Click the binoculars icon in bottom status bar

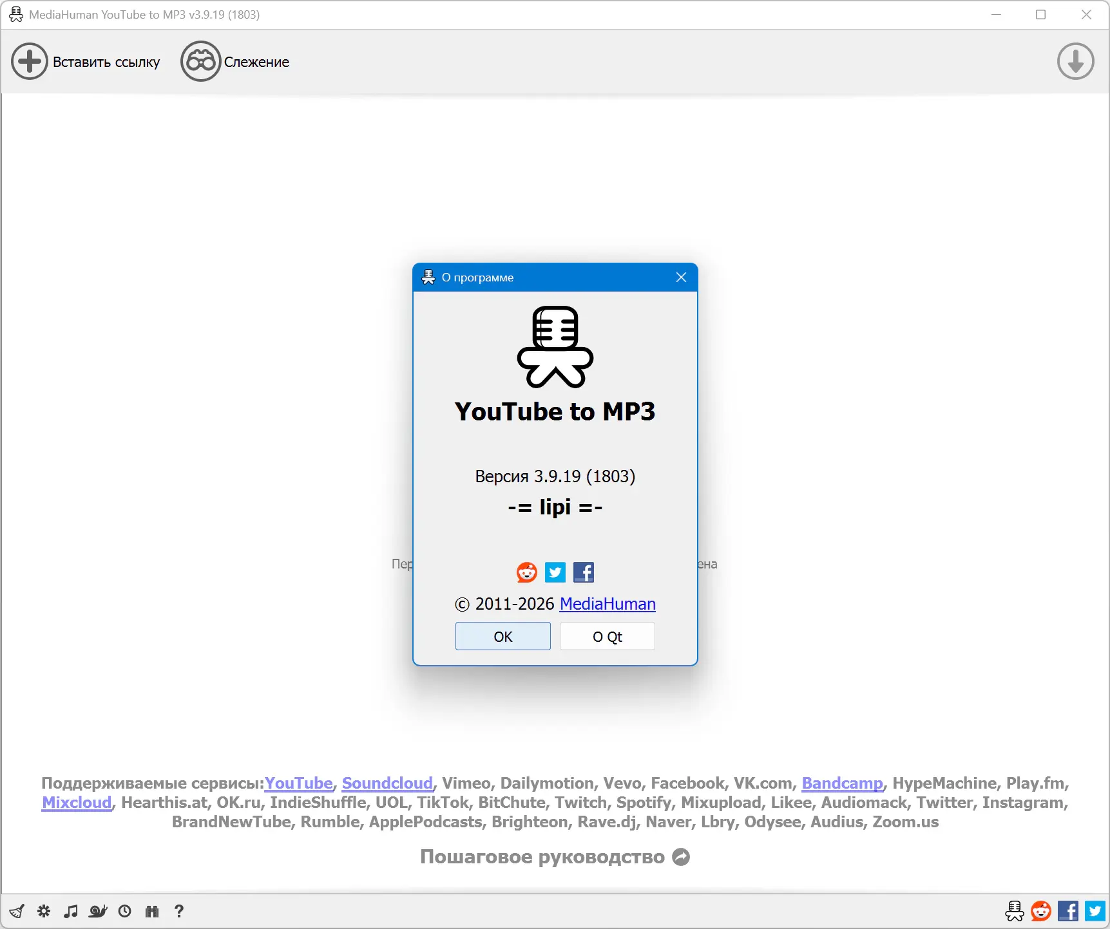(x=152, y=911)
